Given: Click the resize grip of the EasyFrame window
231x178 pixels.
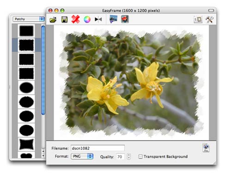Looking at the screenshot, I should click(x=214, y=163).
